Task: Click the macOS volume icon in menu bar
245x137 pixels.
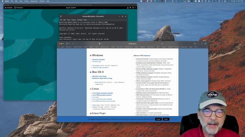Action: pyautogui.click(x=209, y=1)
